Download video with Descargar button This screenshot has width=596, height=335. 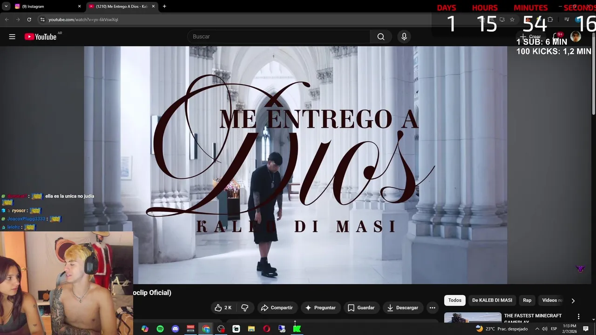403,308
